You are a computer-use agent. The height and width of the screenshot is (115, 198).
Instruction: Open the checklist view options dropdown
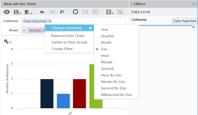110,12
